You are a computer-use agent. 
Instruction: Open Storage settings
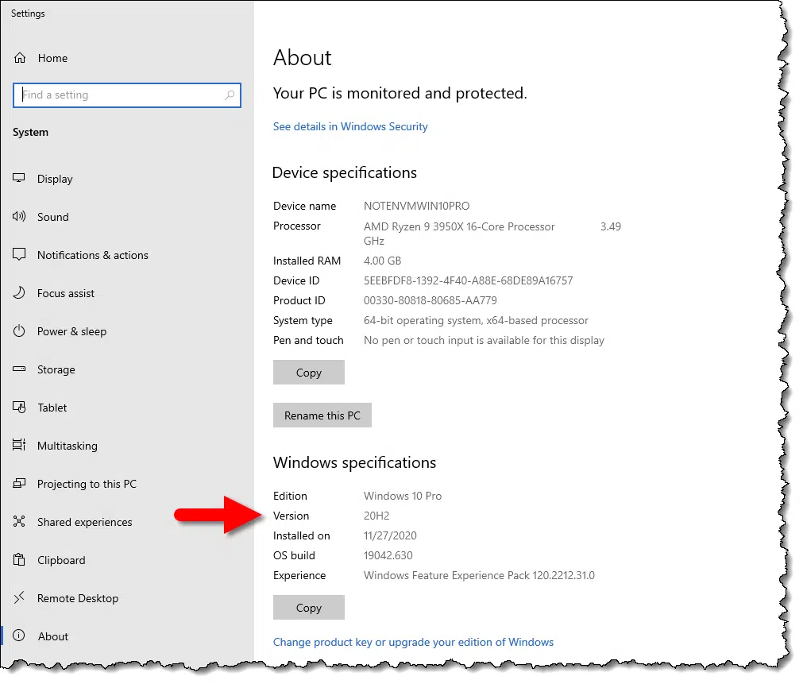56,369
